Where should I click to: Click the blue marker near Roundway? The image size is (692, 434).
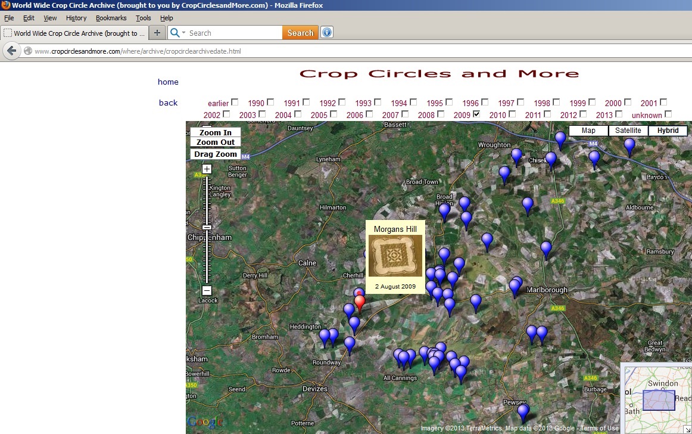(x=350, y=344)
